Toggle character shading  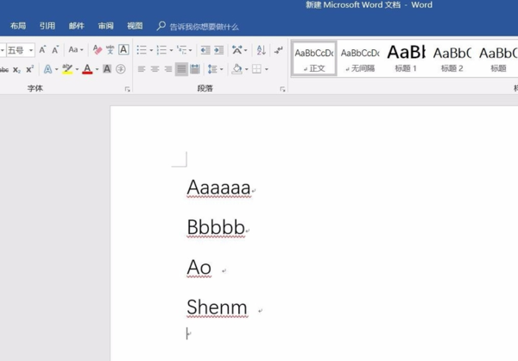pos(107,69)
